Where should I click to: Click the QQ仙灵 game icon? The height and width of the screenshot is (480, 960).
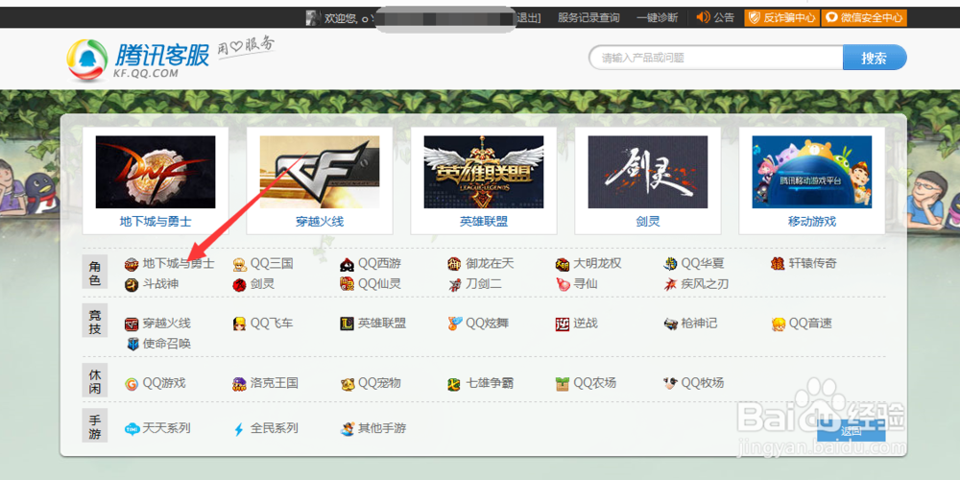coord(348,284)
